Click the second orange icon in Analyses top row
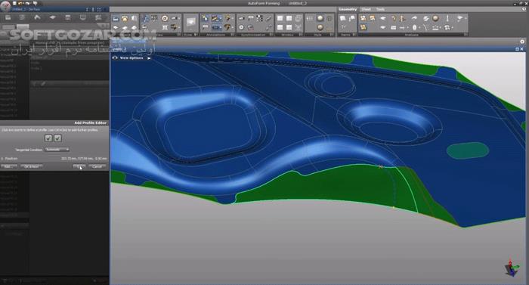Image resolution: width=529 pixels, height=285 pixels. pyautogui.click(x=373, y=18)
